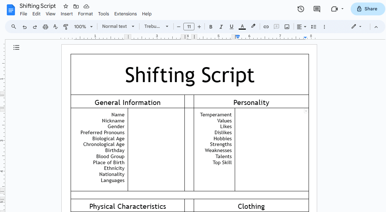
Task: Click the Blood Group label
Action: 110,156
